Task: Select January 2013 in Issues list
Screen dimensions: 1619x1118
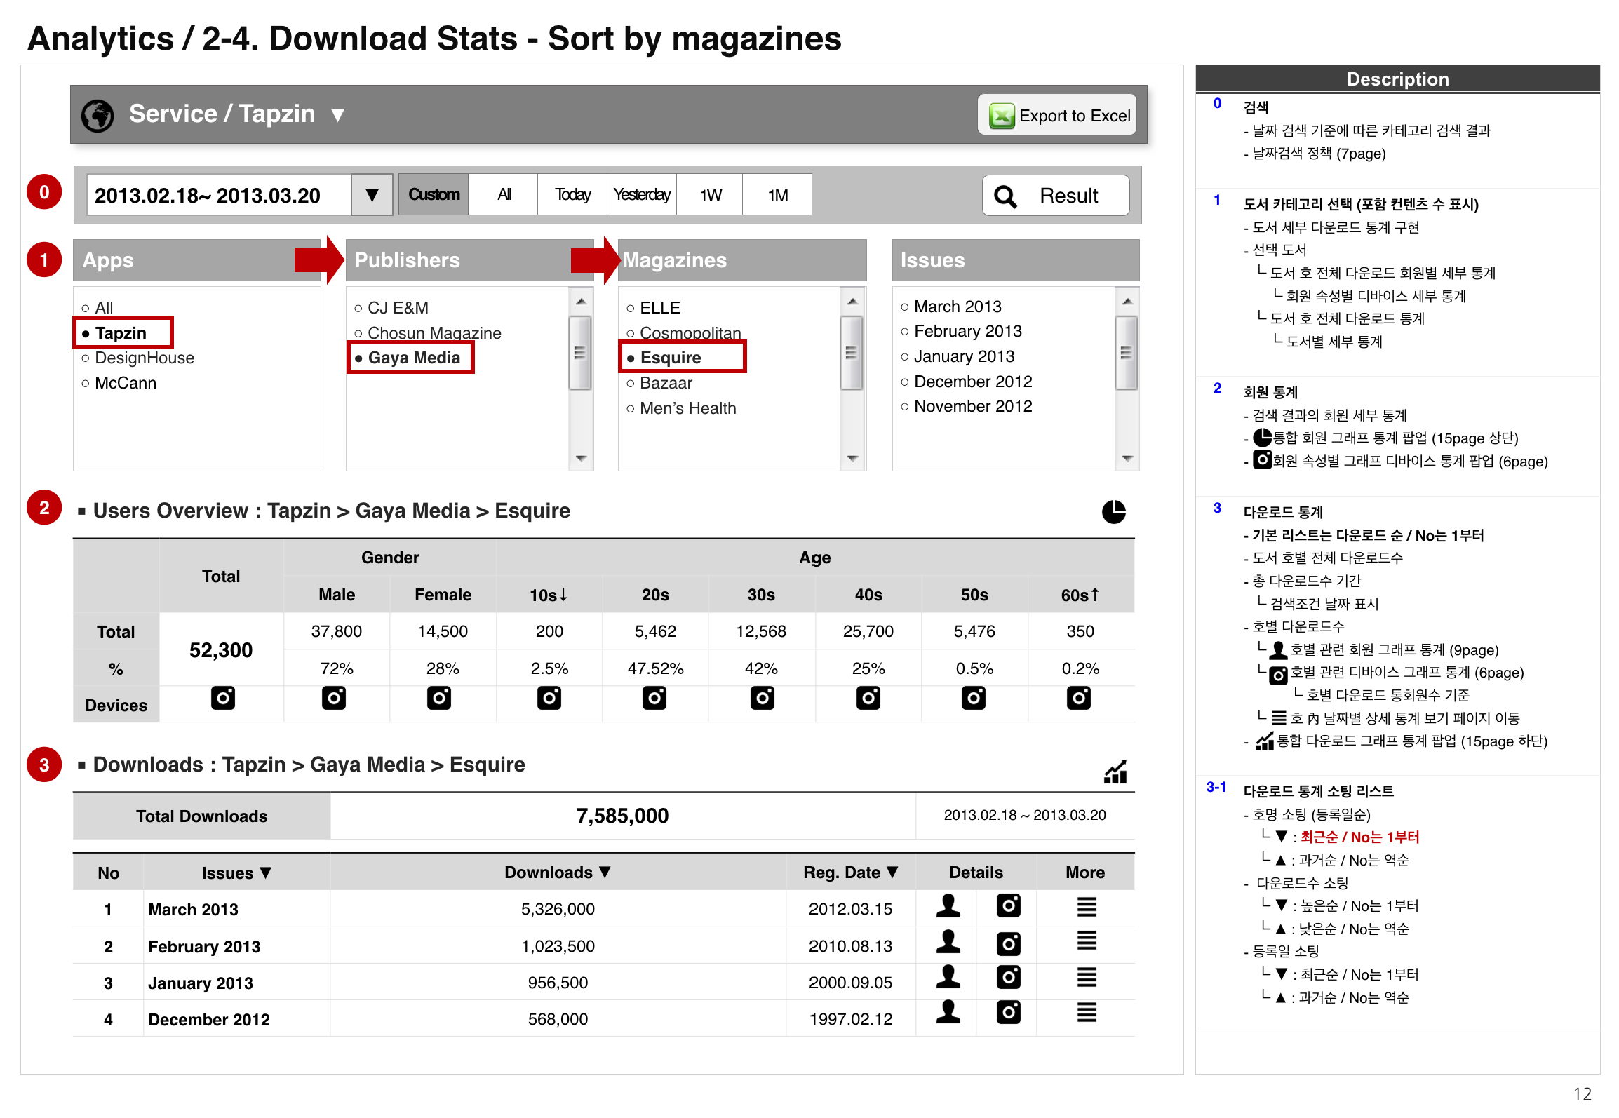Action: (958, 356)
